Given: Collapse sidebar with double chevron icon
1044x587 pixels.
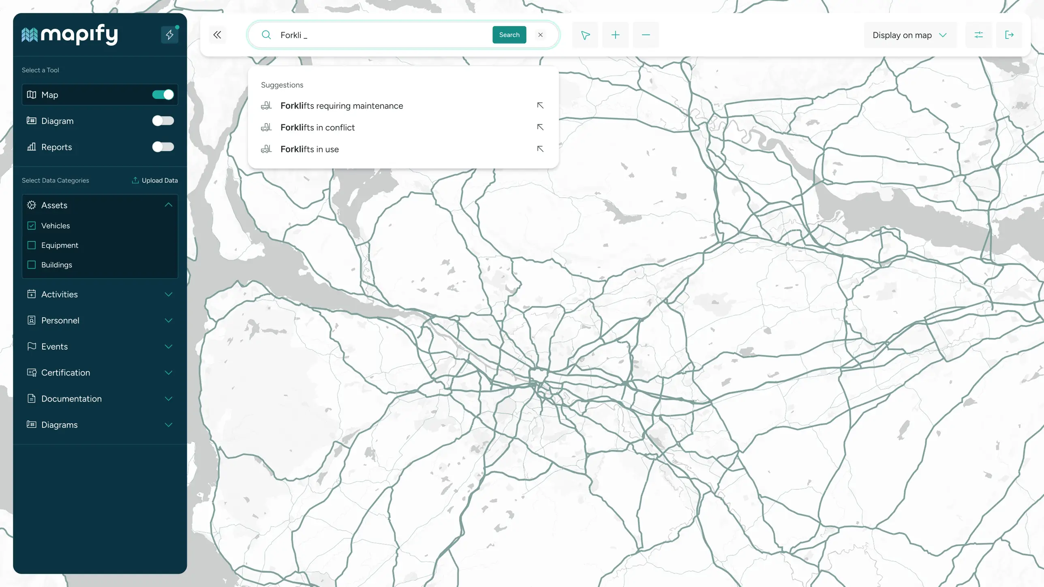Looking at the screenshot, I should coord(217,35).
